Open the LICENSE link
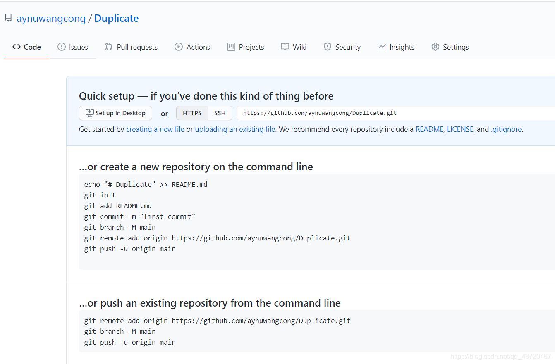555x364 pixels. point(461,129)
